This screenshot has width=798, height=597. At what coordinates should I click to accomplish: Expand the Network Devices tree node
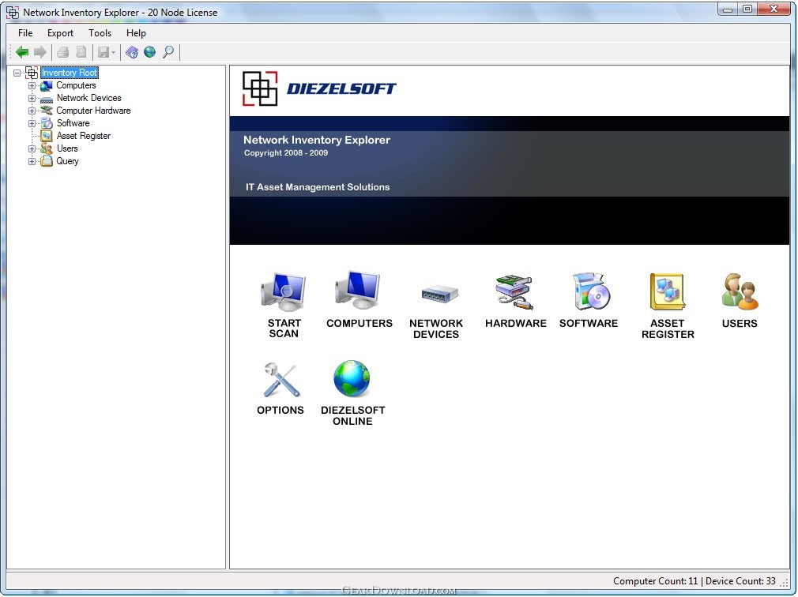click(x=32, y=98)
